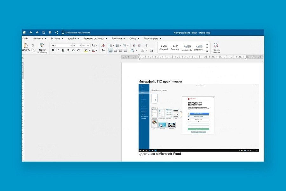This screenshot has height=191, width=286.
Task: Open the Разметка страницы menu
Action: pos(95,39)
